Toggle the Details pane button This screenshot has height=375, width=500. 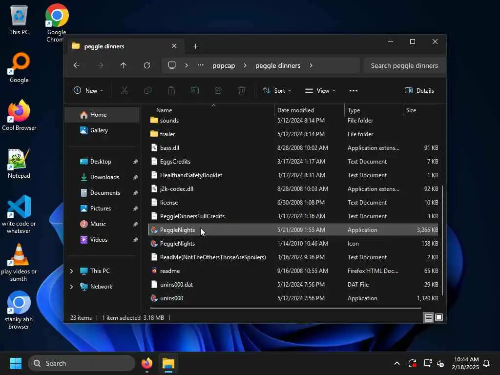coord(419,90)
